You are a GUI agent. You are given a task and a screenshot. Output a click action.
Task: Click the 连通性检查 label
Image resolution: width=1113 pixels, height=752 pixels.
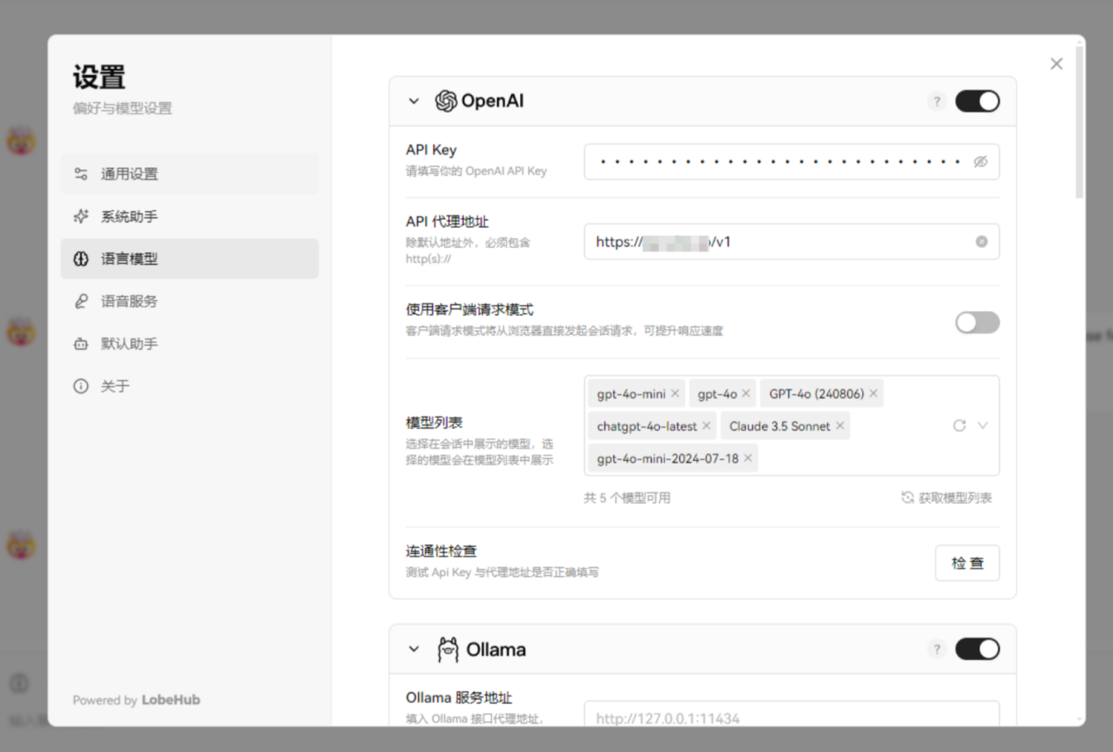[x=442, y=551]
